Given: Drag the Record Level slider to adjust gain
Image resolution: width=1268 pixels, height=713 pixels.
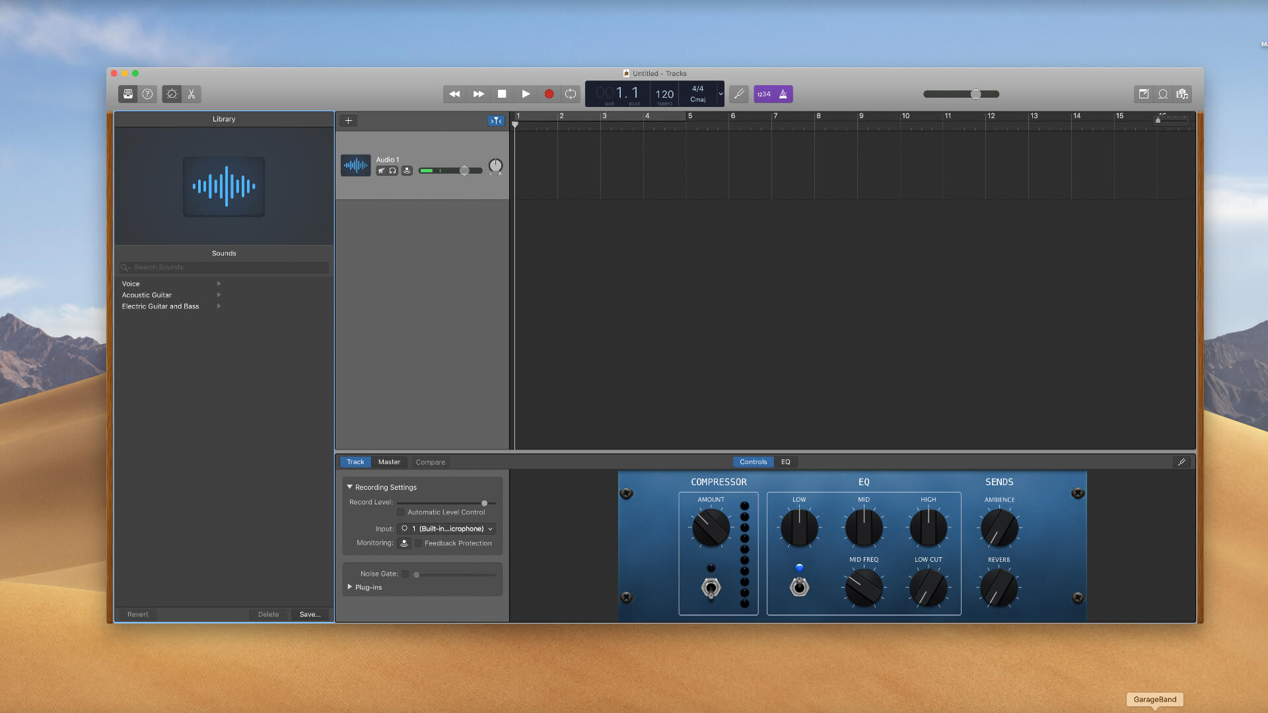Looking at the screenshot, I should tap(484, 502).
